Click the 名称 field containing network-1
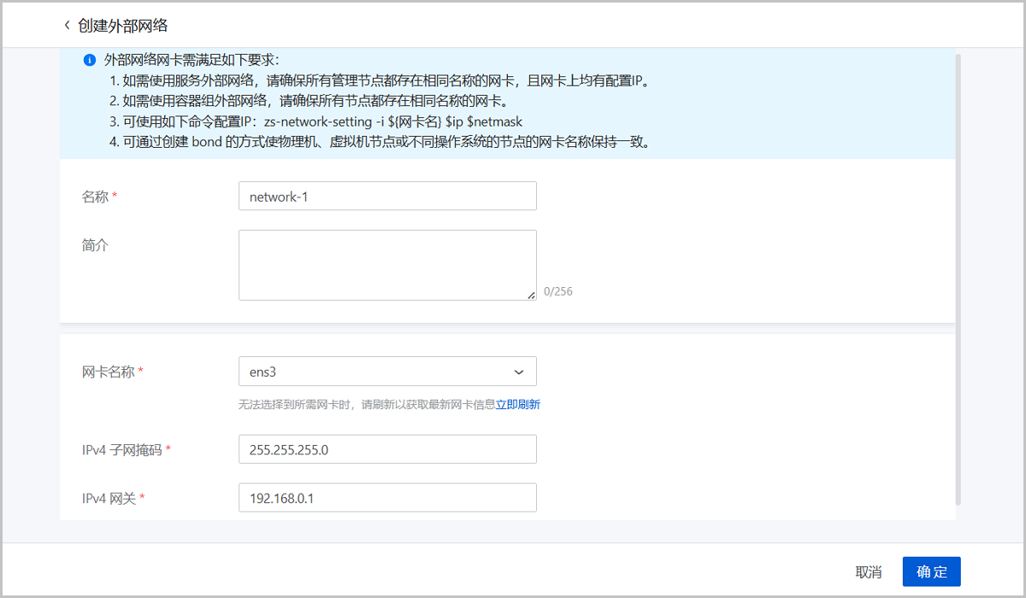 (x=386, y=196)
